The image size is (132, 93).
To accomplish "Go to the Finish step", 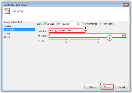I will 7,38.
